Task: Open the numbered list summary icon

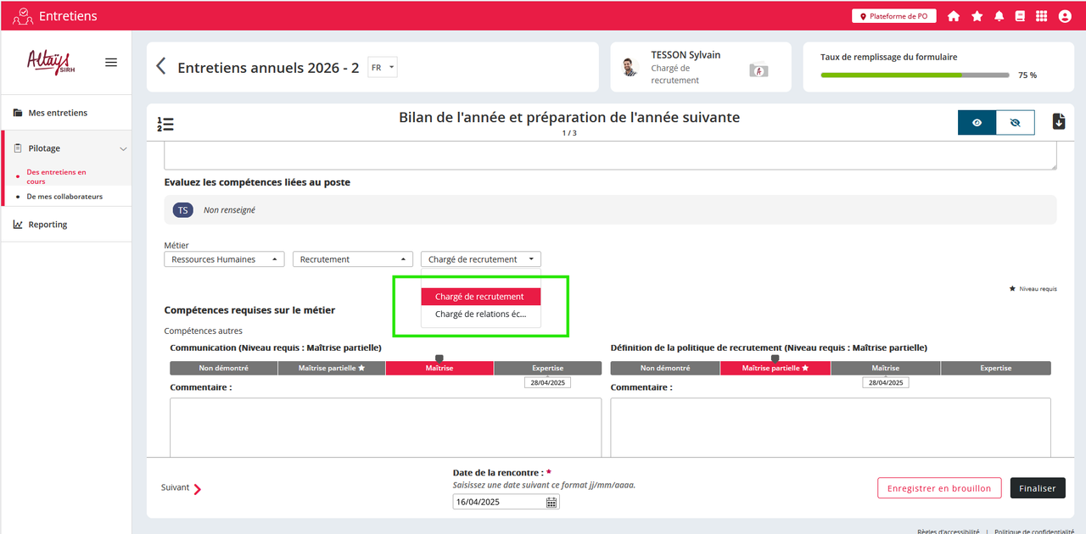Action: (165, 124)
